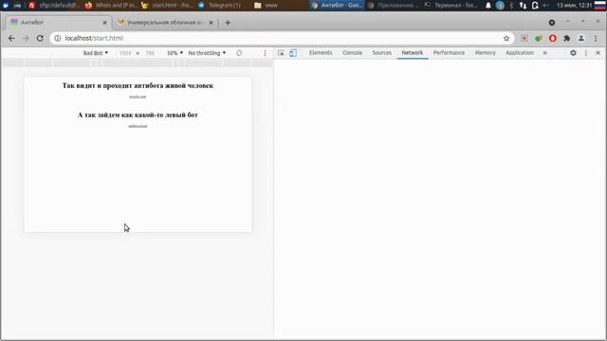The height and width of the screenshot is (341, 607).
Task: Open the Extensions puzzle menu
Action: pos(567,38)
